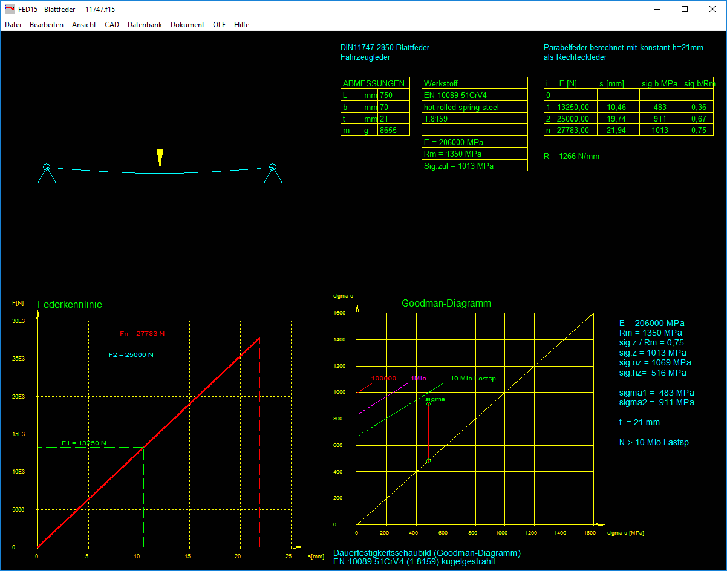Minimize the FED15 window
The height and width of the screenshot is (571, 727).
pos(657,9)
